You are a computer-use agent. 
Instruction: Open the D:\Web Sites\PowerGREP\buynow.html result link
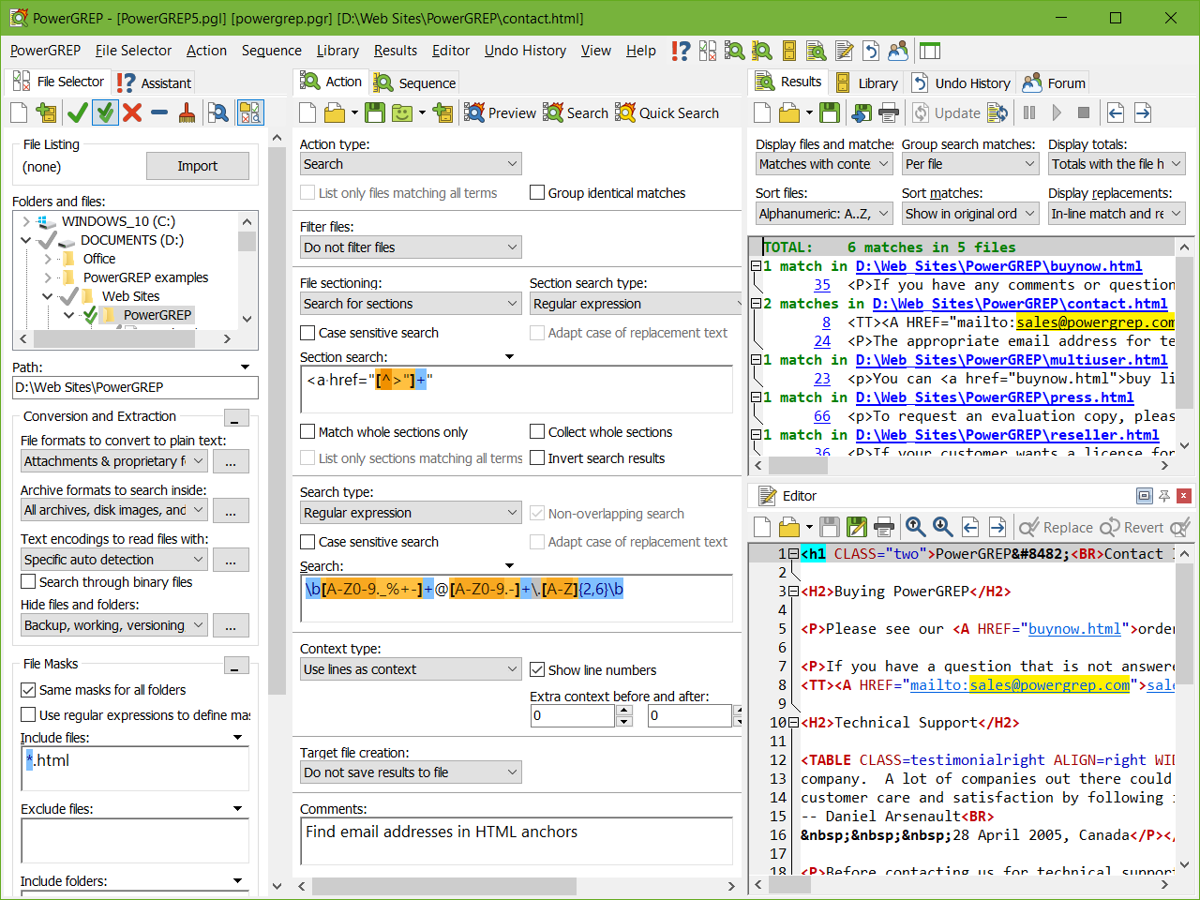click(998, 266)
